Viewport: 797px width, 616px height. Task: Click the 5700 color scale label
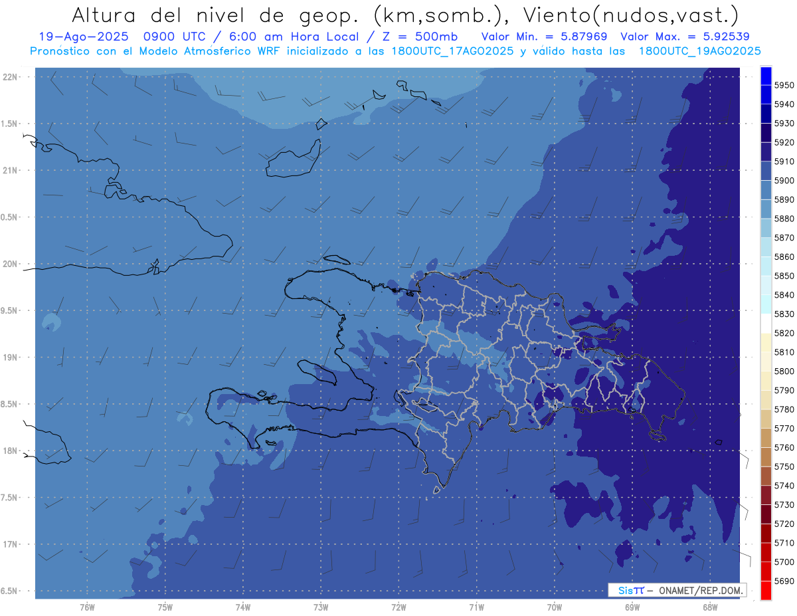point(784,562)
